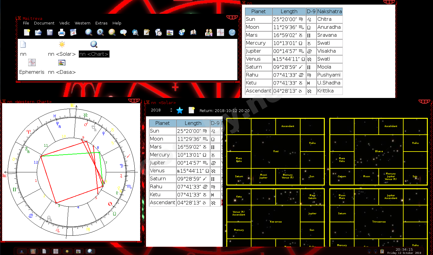Open the Western menu

click(x=82, y=23)
